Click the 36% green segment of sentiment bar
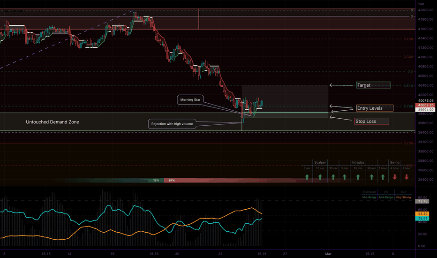This screenshot has width=437, height=258. coord(156,181)
